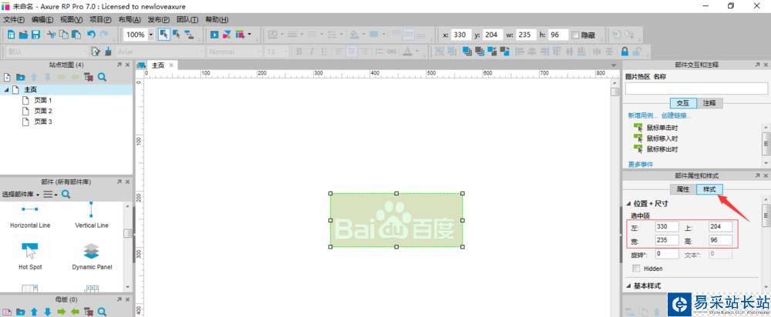Add master icon in masters panel

(x=7, y=312)
